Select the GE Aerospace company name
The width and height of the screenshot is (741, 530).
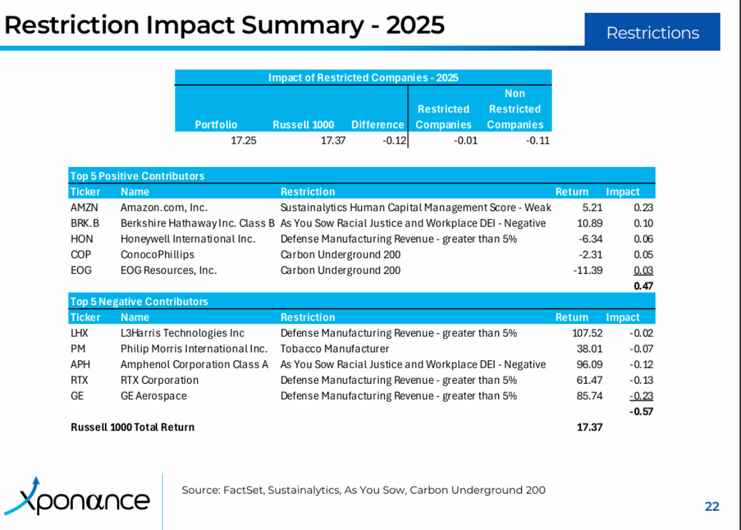[153, 396]
